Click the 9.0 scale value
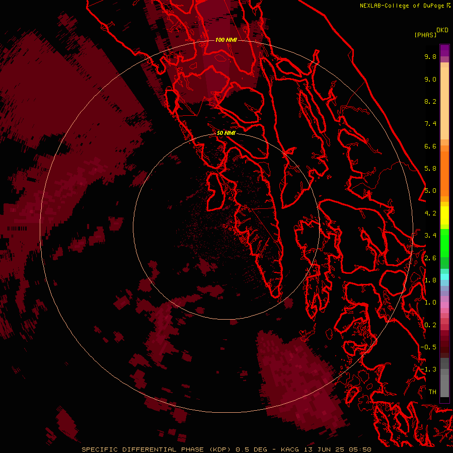 coord(430,79)
